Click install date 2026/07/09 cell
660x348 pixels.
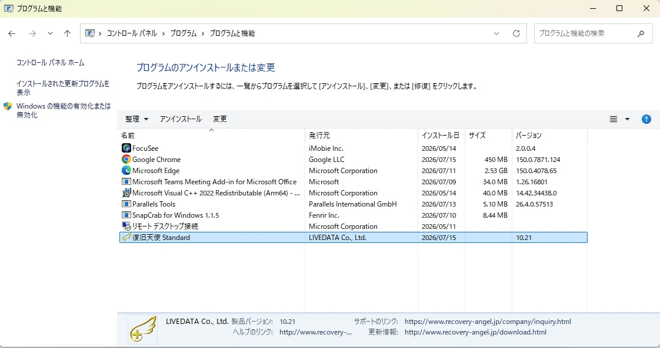(x=439, y=182)
